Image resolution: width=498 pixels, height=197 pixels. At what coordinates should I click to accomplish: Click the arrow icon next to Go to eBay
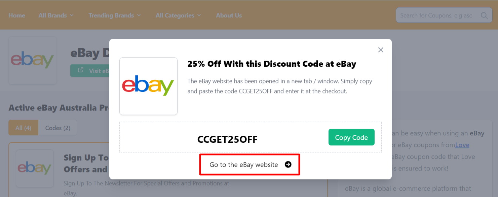point(288,165)
